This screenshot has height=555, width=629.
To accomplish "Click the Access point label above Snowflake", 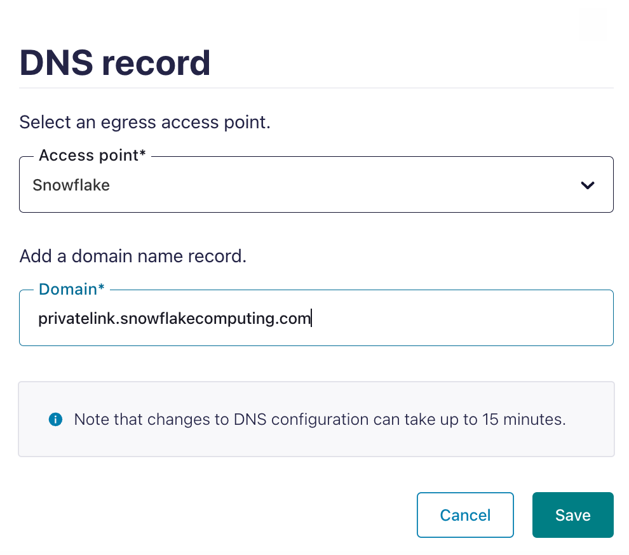I will tap(91, 155).
